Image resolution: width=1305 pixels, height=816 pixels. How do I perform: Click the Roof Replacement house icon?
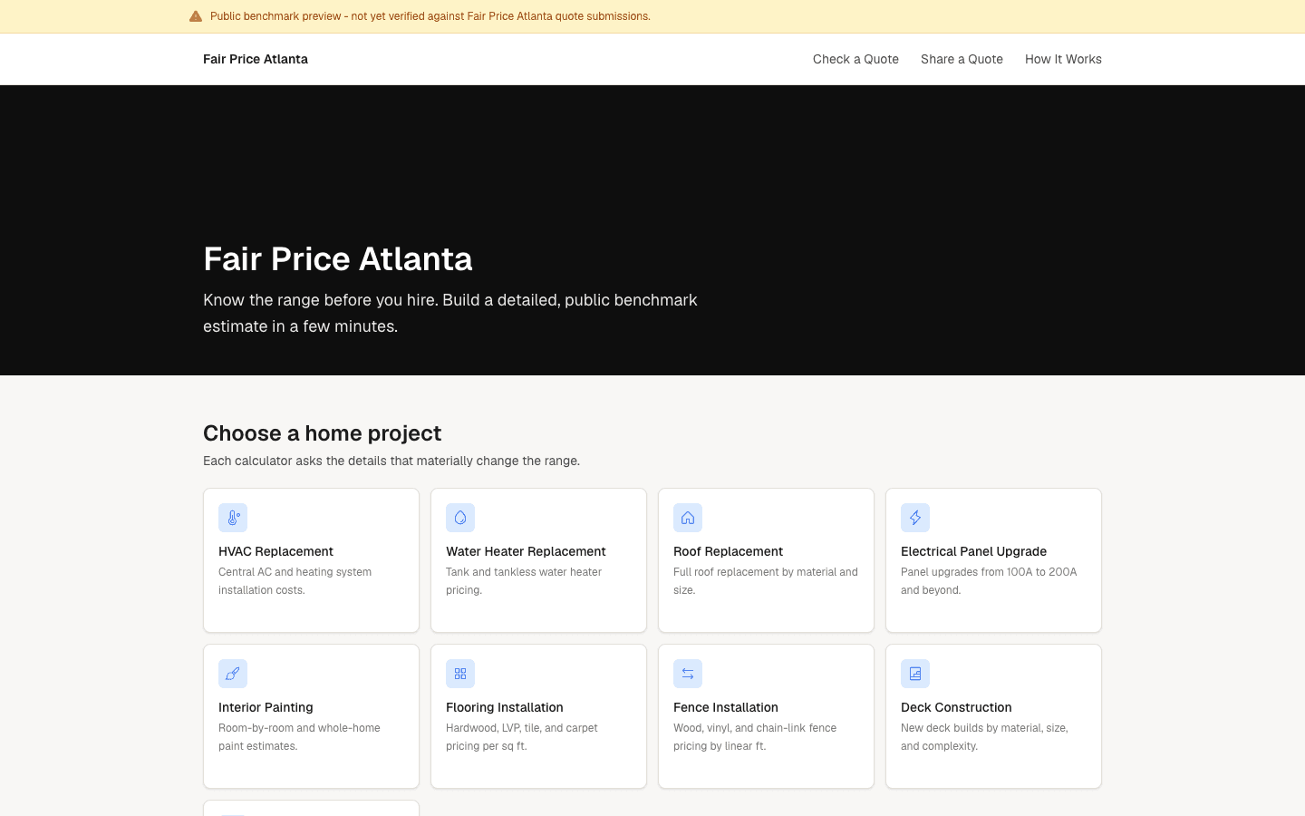point(688,518)
